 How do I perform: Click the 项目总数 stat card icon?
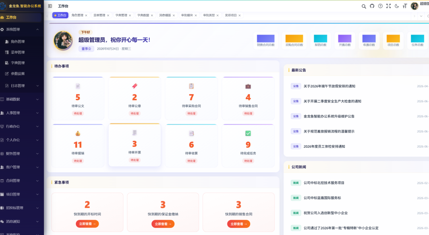pos(393,39)
